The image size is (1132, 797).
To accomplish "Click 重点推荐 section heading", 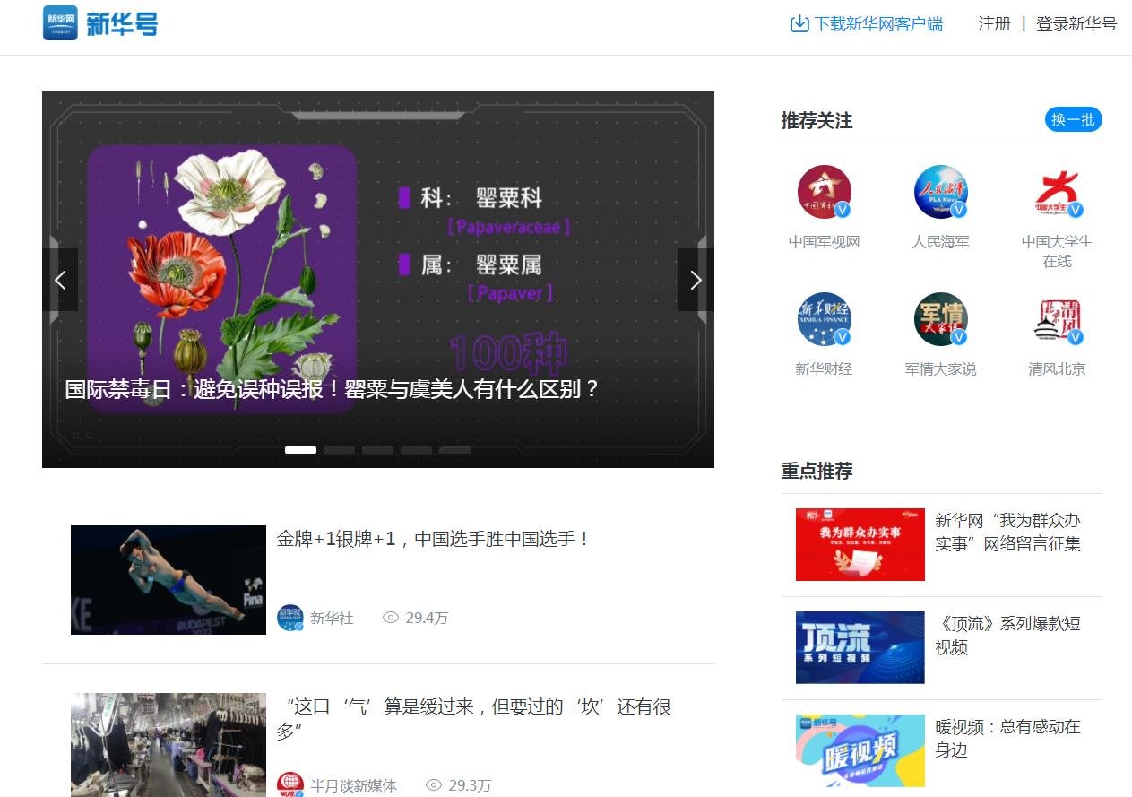I will [817, 471].
